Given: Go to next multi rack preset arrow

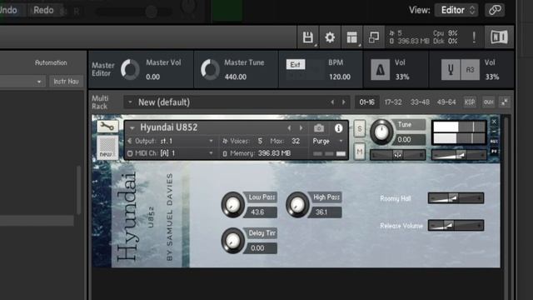Looking at the screenshot, I should tap(344, 102).
